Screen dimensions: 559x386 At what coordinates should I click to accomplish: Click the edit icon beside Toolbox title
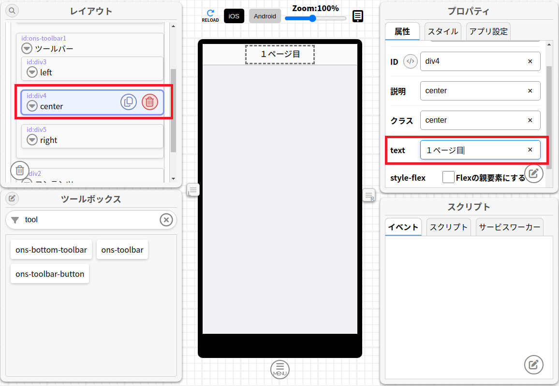pos(12,198)
